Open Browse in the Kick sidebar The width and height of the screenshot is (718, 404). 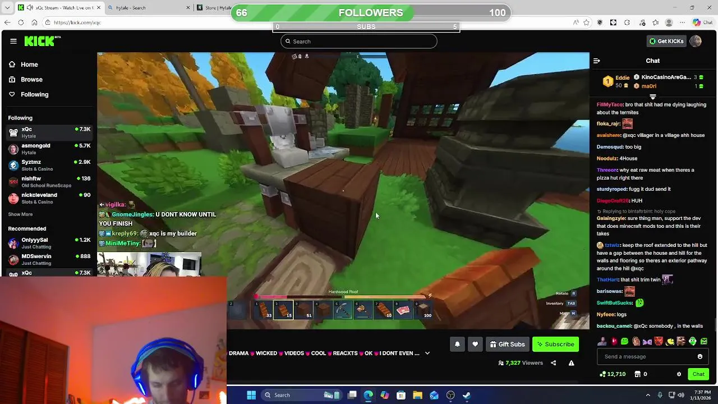click(x=31, y=80)
